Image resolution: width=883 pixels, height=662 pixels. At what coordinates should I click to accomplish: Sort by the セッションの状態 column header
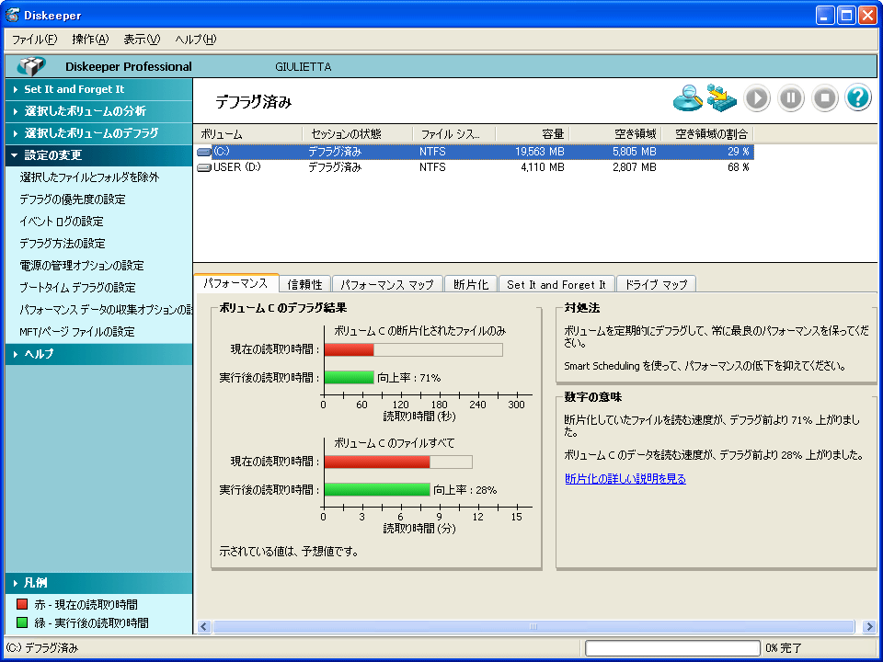[358, 134]
